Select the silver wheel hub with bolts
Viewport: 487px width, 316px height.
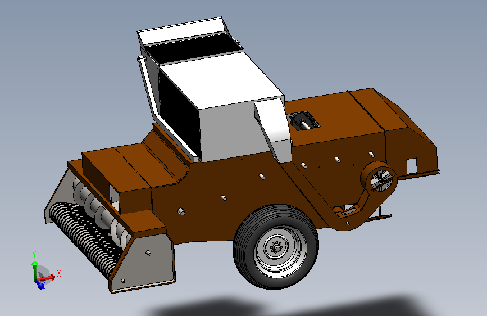(277, 247)
